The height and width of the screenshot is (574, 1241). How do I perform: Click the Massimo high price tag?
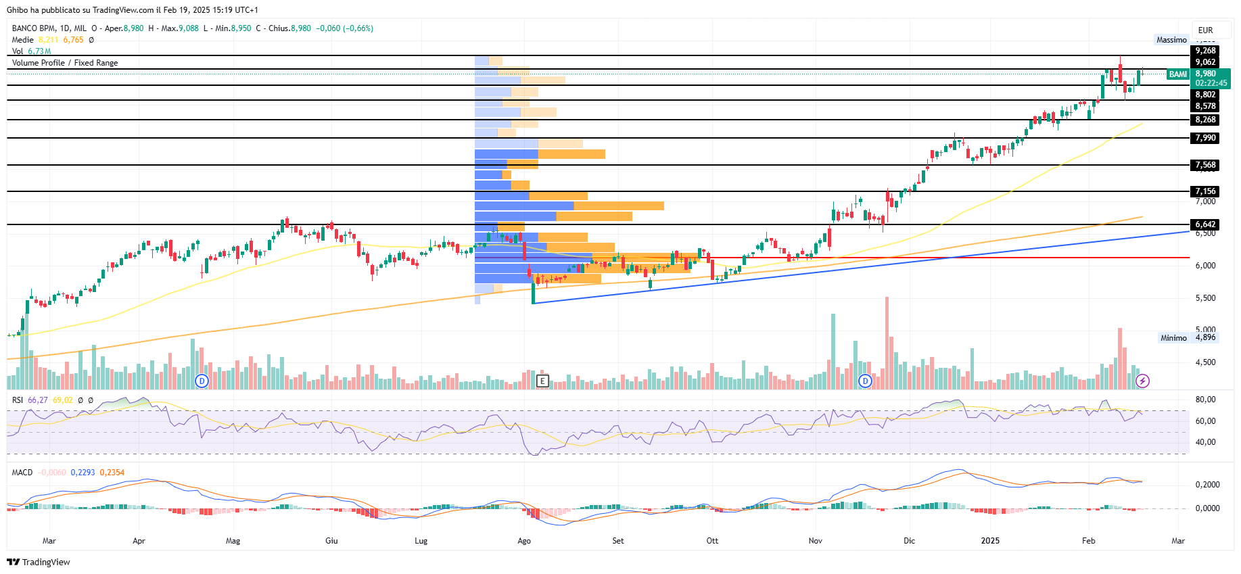click(1171, 40)
